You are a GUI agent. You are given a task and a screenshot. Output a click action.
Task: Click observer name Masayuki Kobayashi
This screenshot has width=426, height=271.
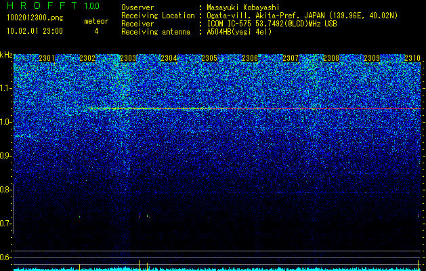click(x=243, y=7)
